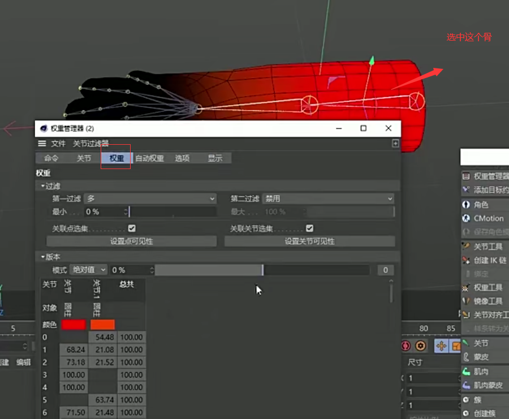Open the 模式 绝对值 dropdown
Image resolution: width=509 pixels, height=419 pixels.
tap(88, 270)
